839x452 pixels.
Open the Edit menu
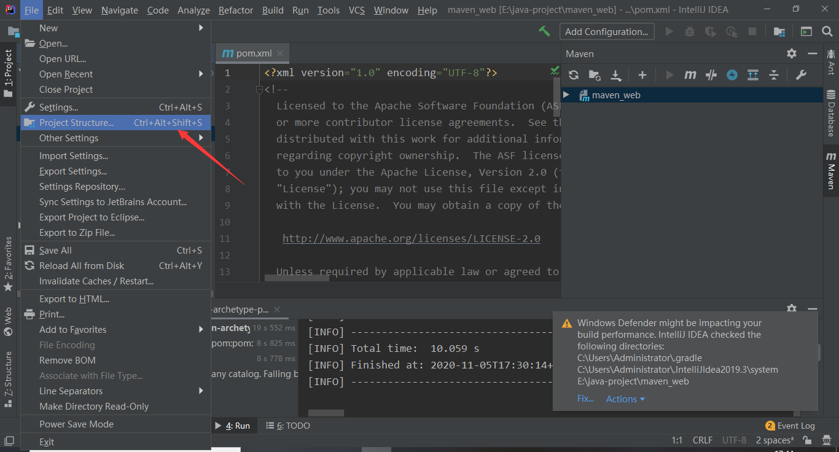pos(55,10)
